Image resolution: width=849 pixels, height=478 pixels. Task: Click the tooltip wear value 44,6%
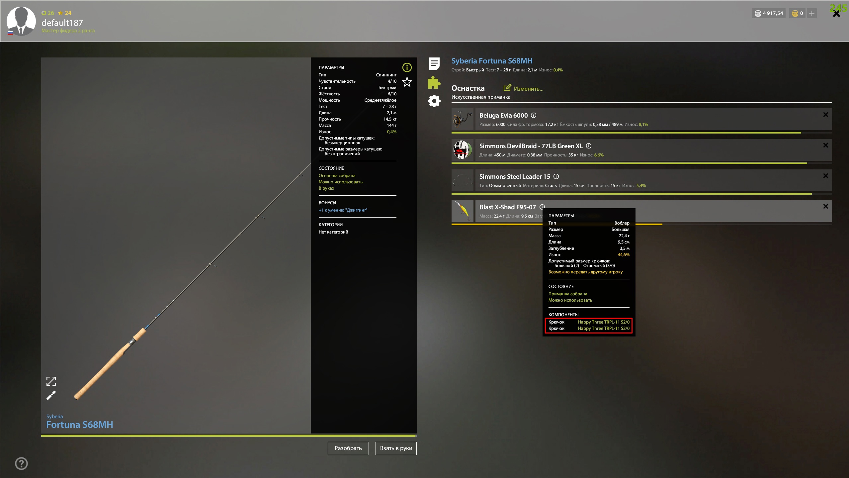coord(623,254)
